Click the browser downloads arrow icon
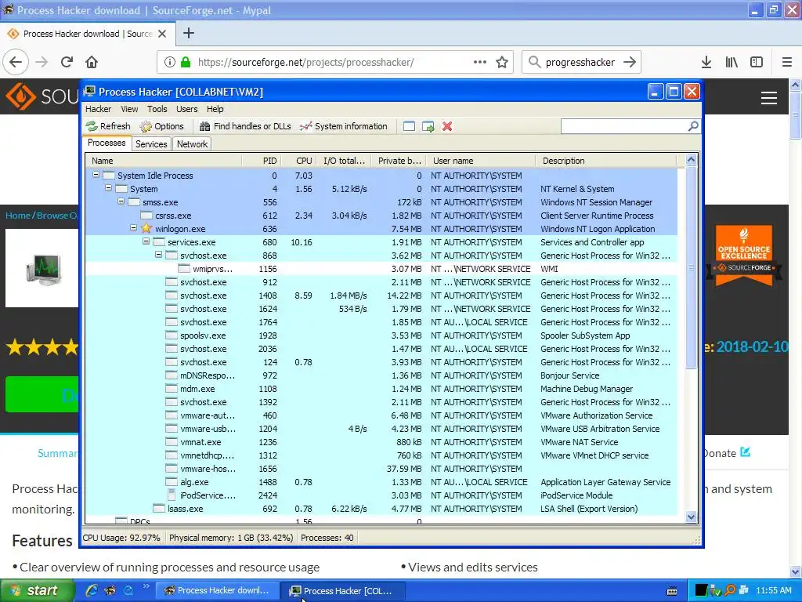 706,62
